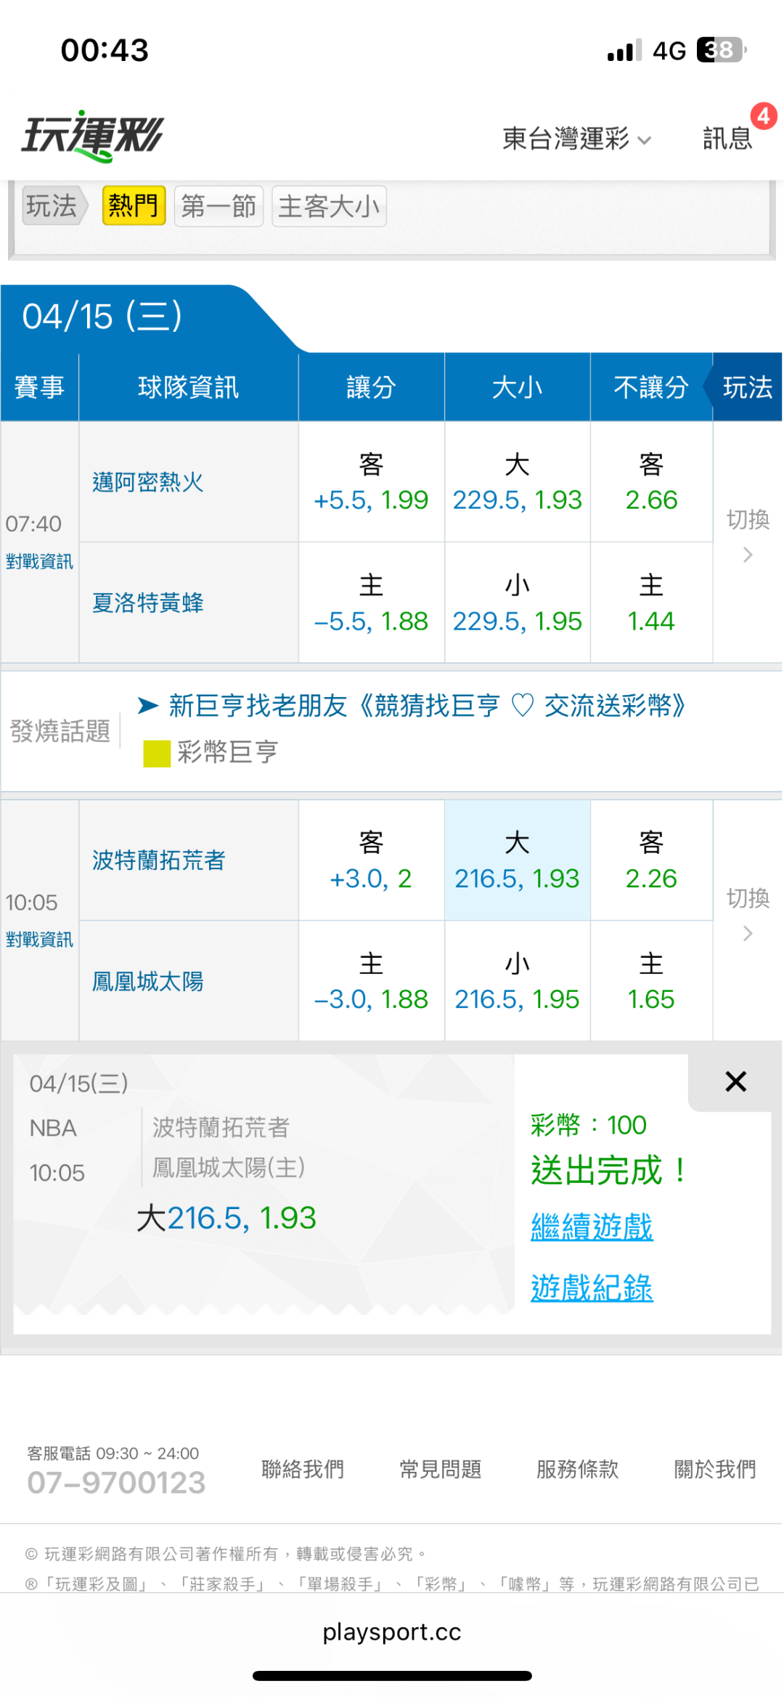
Task: Open 訊息 notifications with red badge
Action: [x=728, y=137]
